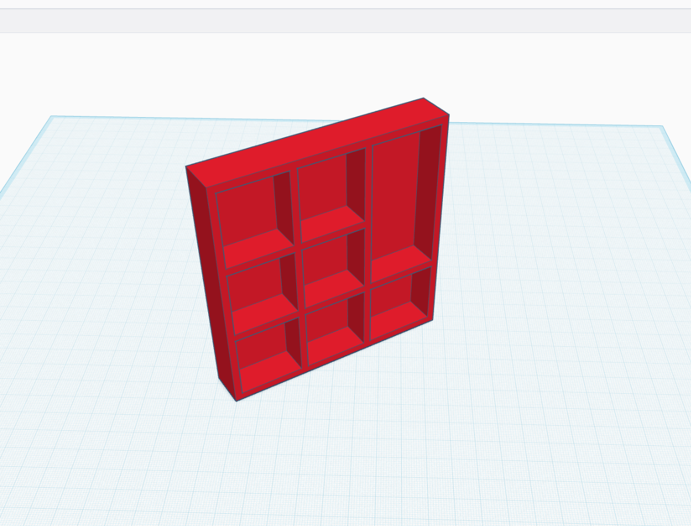
Task: Select the middle-center compartment of the shelf
Action: [x=334, y=268]
